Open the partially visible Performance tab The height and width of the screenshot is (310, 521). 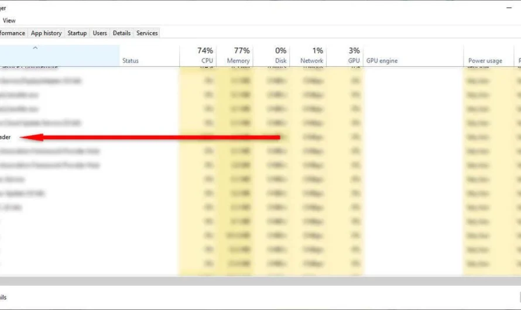point(12,33)
